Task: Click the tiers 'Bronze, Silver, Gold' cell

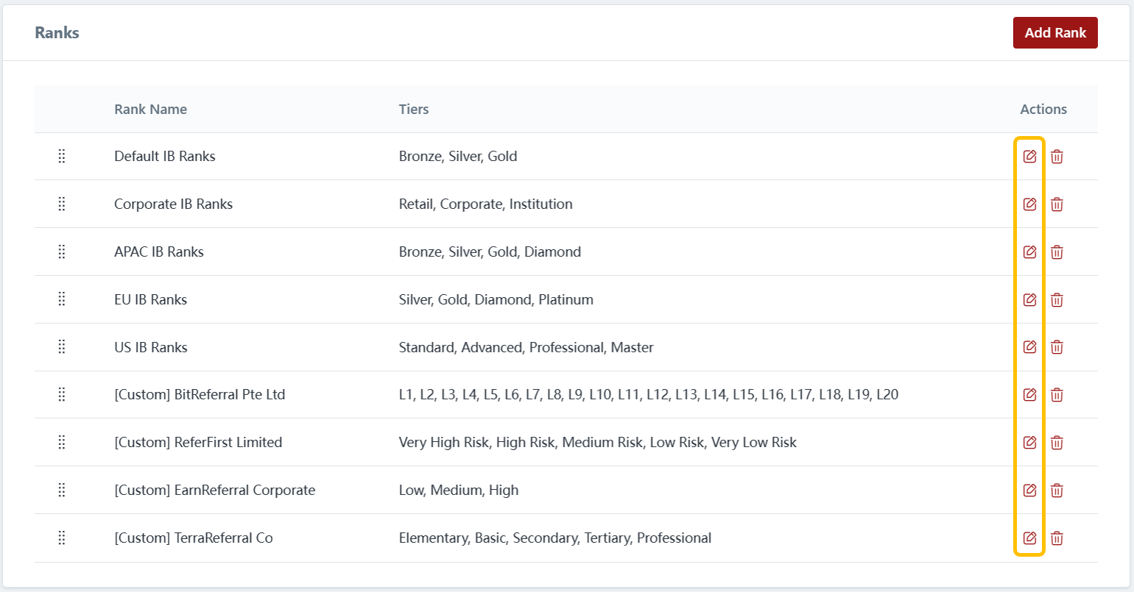Action: pos(458,156)
